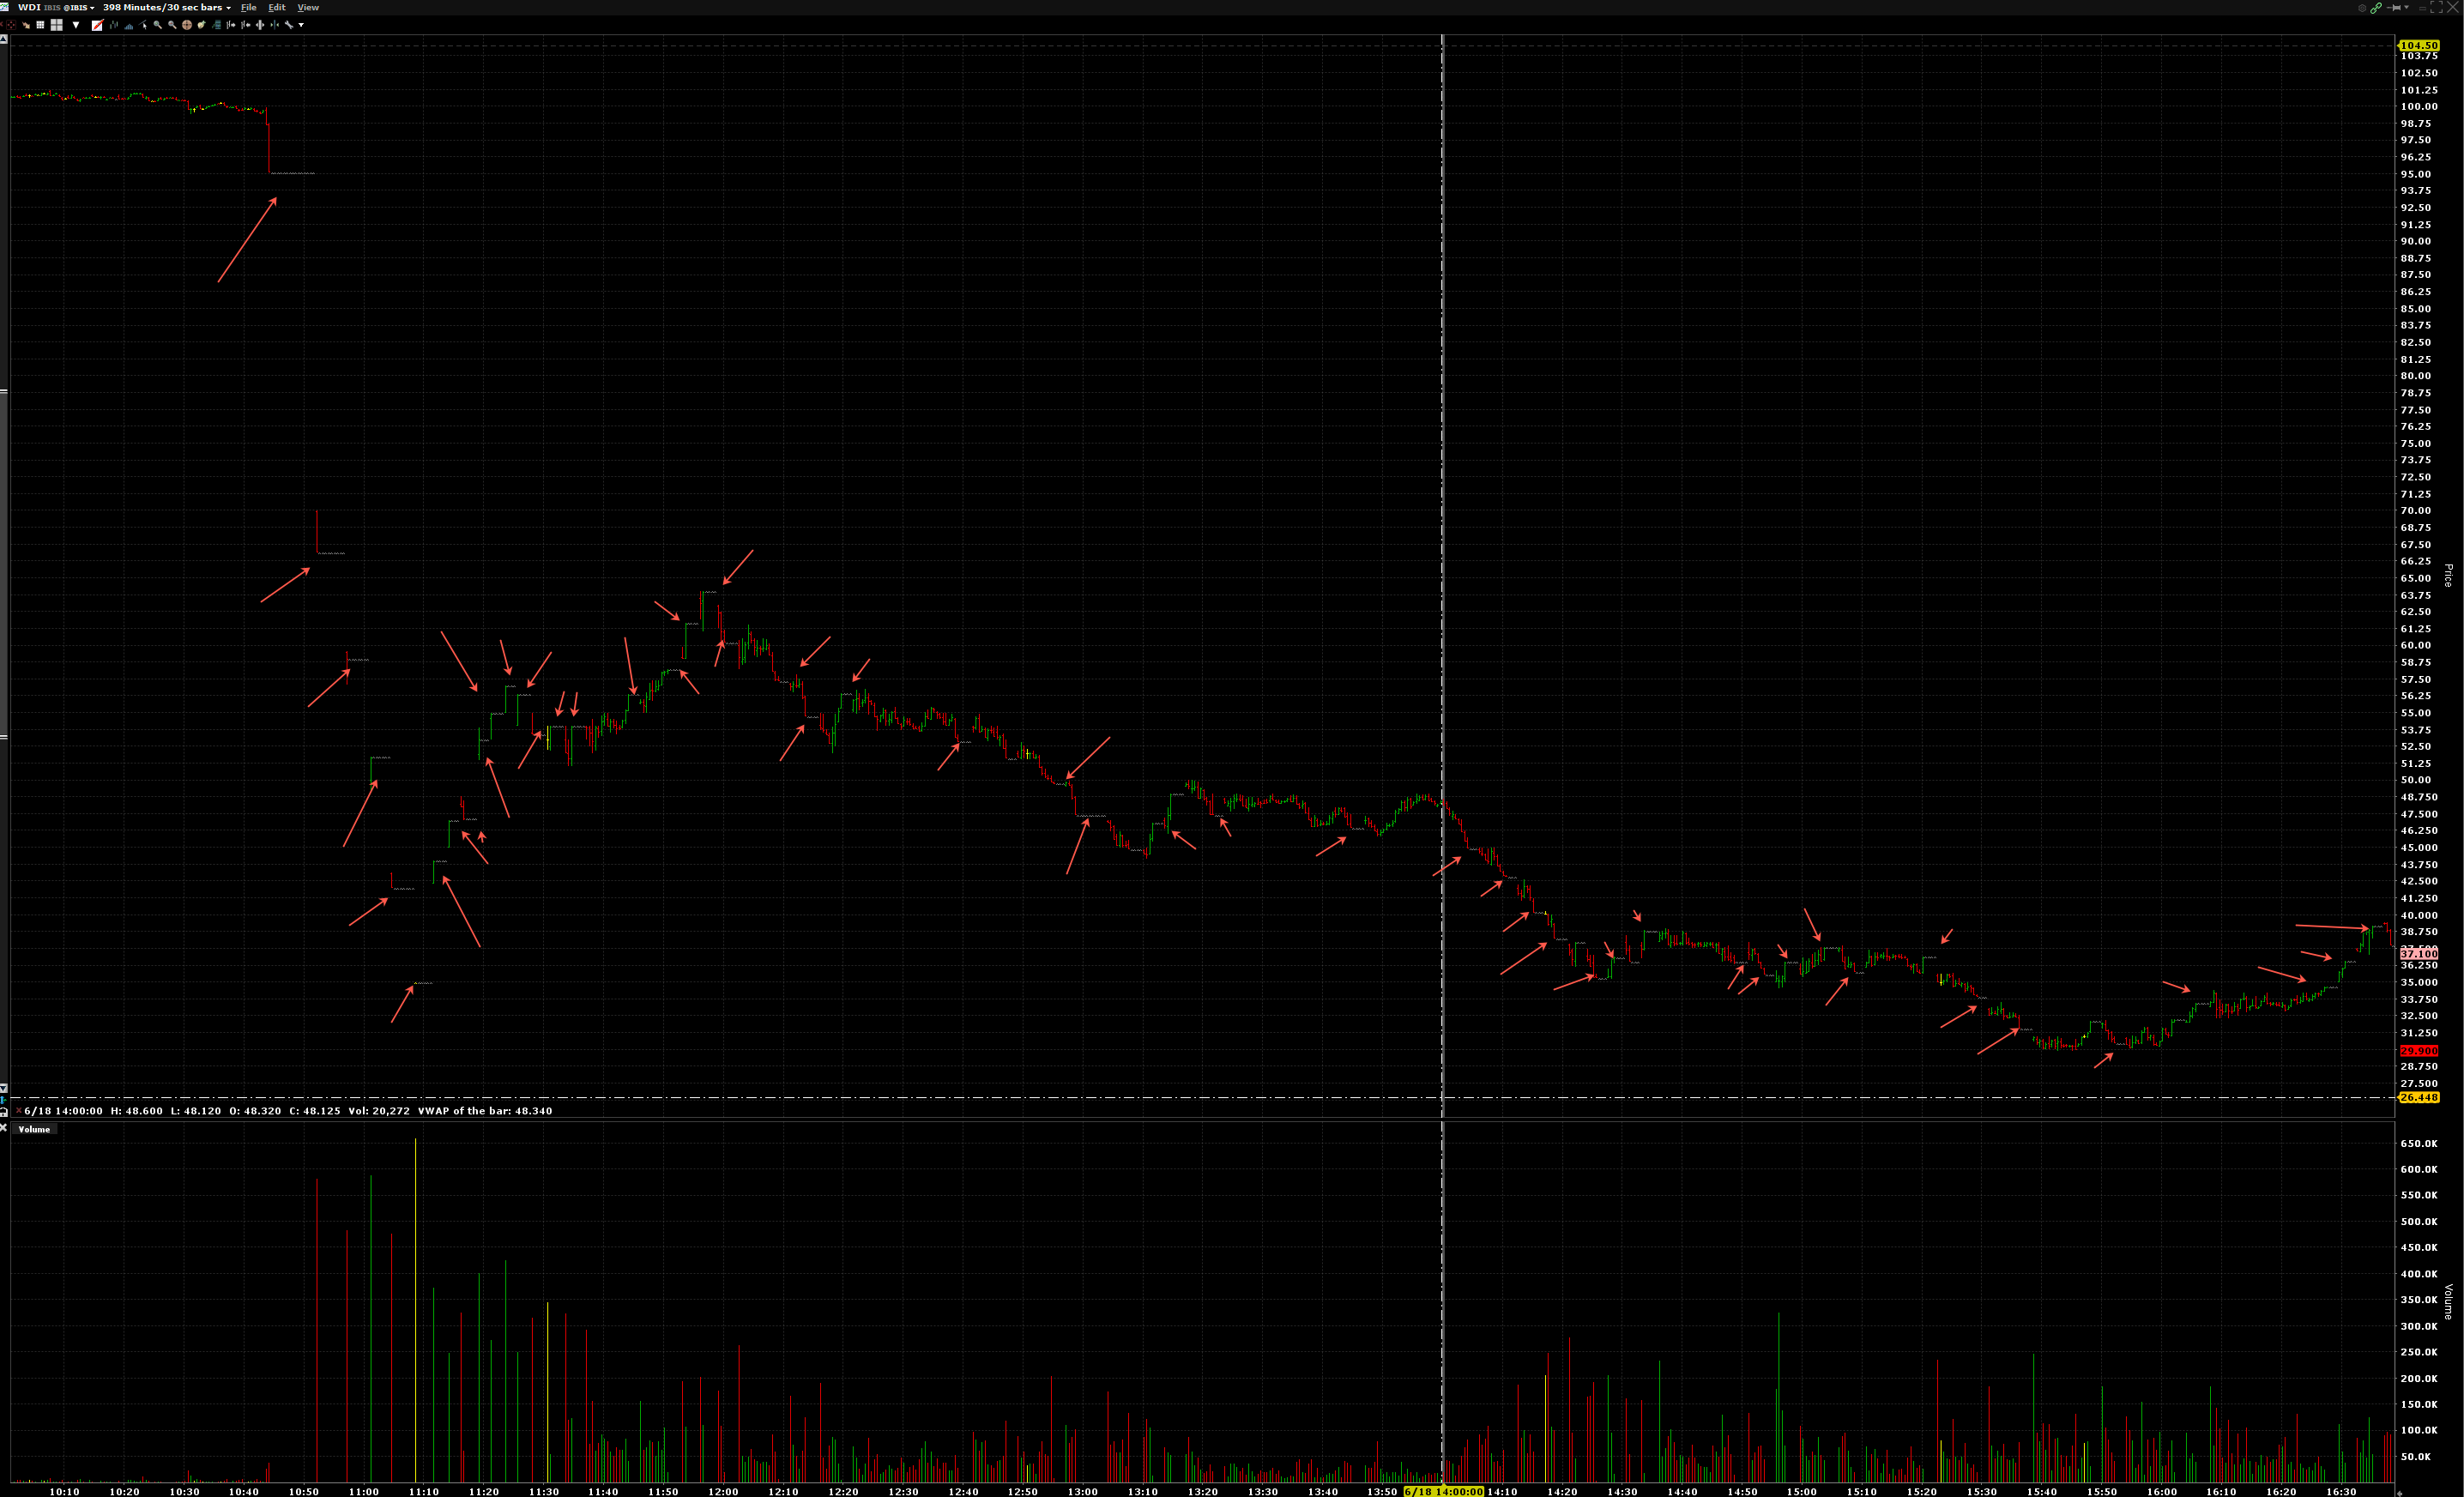Click the red pencil annotation tool icon
Viewport: 2464px width, 1497px height.
click(98, 25)
